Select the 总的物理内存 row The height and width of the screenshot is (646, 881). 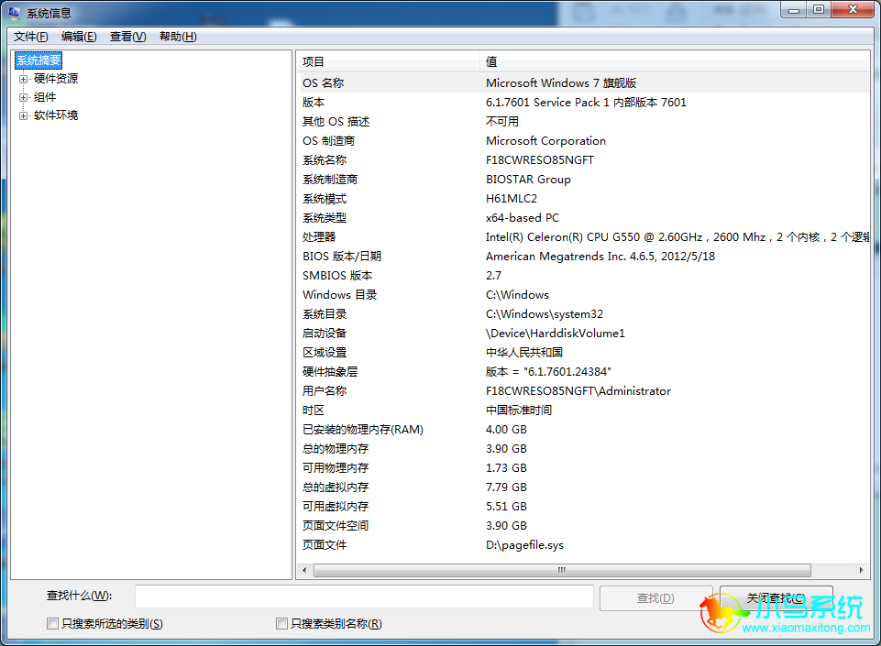point(583,448)
